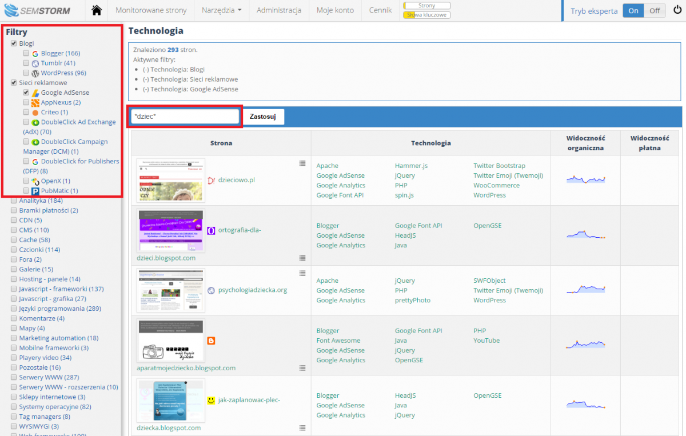The width and height of the screenshot is (686, 436).
Task: Click the Zastosuj button
Action: (x=263, y=117)
